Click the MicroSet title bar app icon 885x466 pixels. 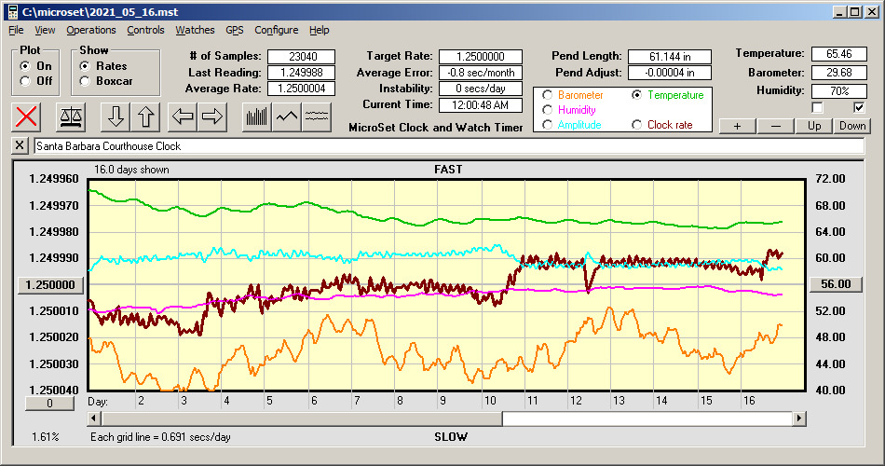click(x=13, y=12)
